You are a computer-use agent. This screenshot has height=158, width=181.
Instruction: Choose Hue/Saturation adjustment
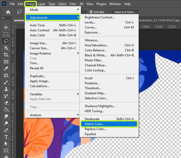point(109,45)
